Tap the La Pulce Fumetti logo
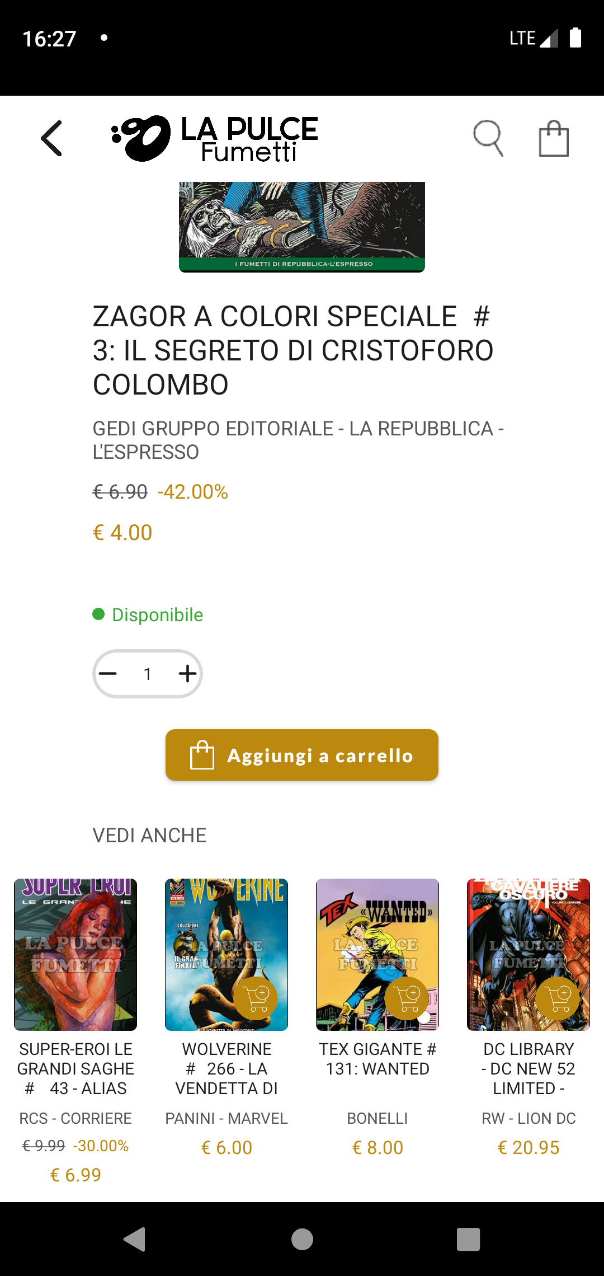 [215, 138]
